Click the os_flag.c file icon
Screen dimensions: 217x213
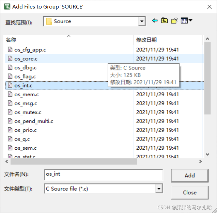click(x=10, y=76)
